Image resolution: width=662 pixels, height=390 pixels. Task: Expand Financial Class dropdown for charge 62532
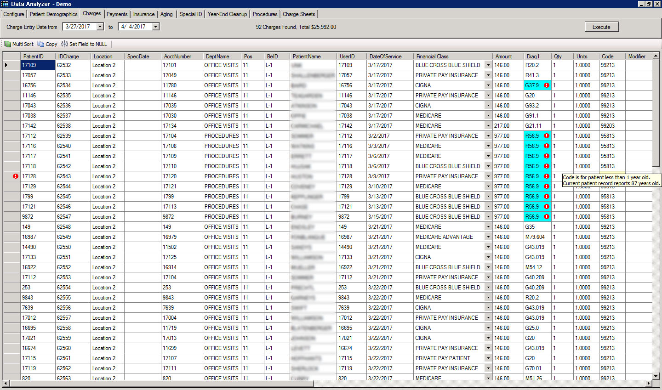click(x=488, y=65)
